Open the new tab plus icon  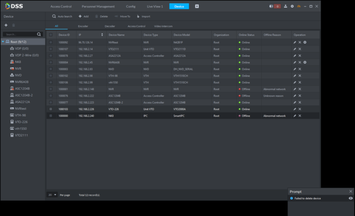[x=197, y=7]
